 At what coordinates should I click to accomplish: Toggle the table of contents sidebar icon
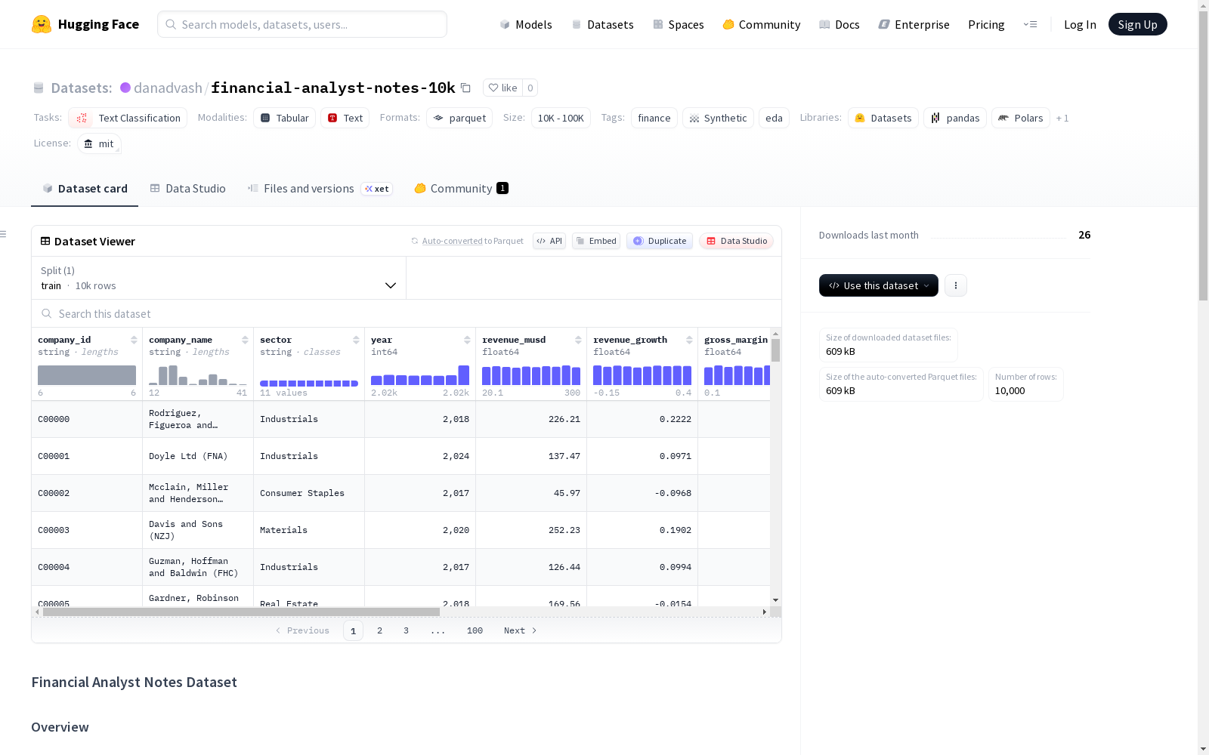[3, 234]
